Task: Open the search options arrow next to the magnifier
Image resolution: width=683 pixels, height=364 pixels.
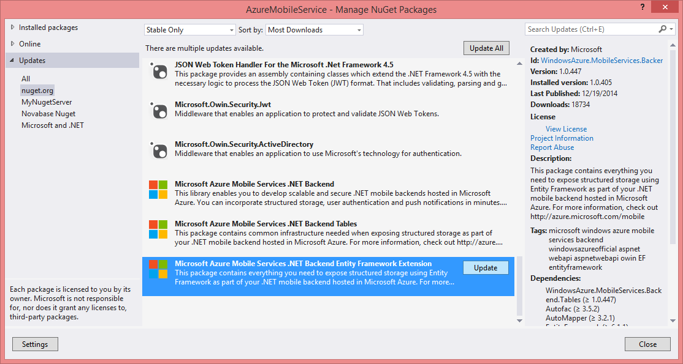Action: coord(671,29)
